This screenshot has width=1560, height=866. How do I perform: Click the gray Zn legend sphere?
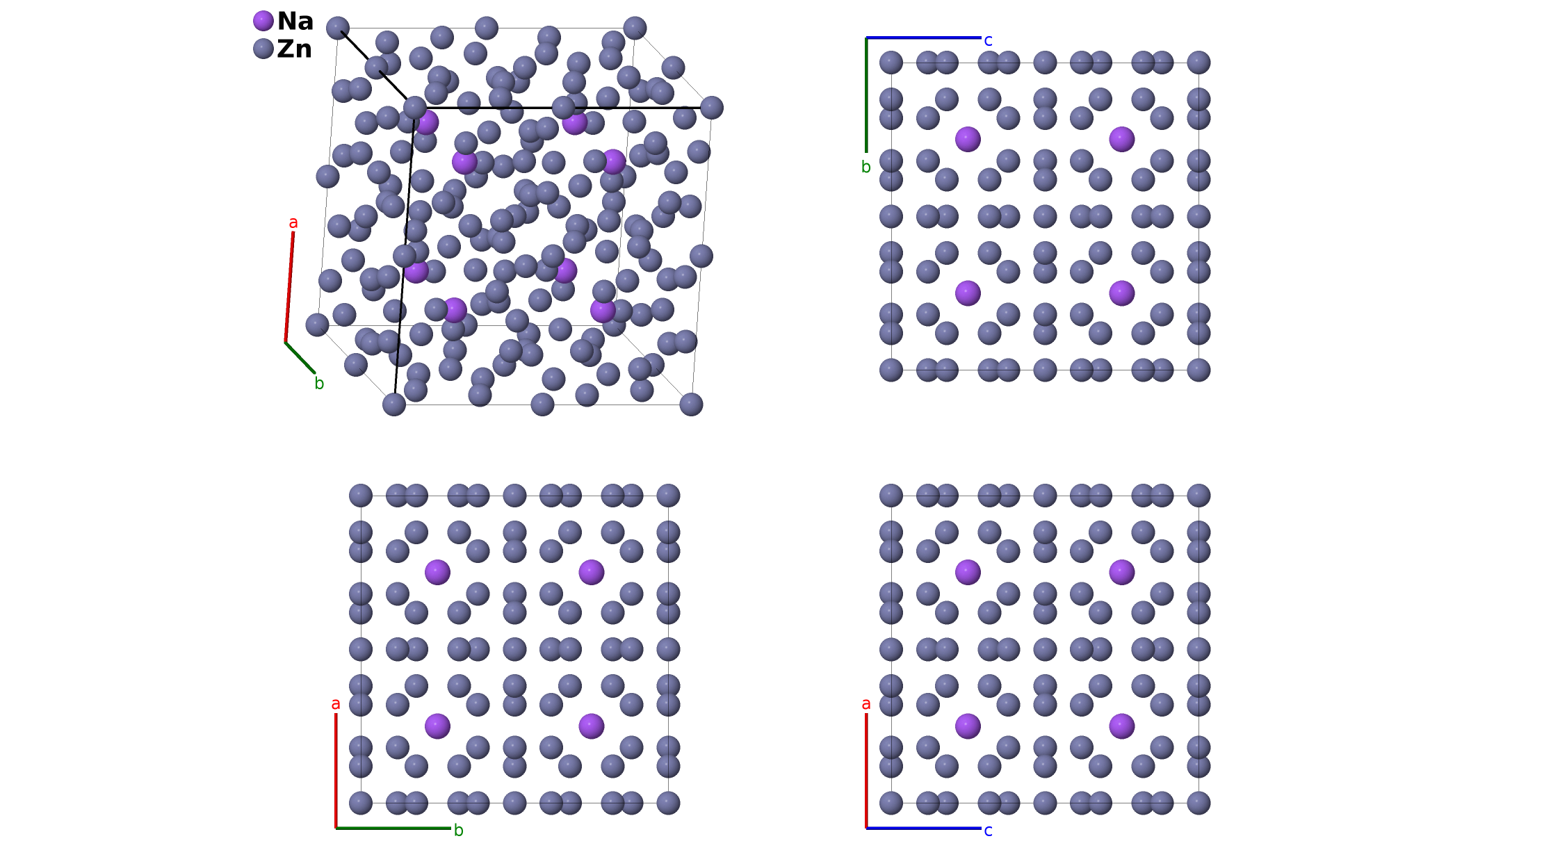point(263,49)
